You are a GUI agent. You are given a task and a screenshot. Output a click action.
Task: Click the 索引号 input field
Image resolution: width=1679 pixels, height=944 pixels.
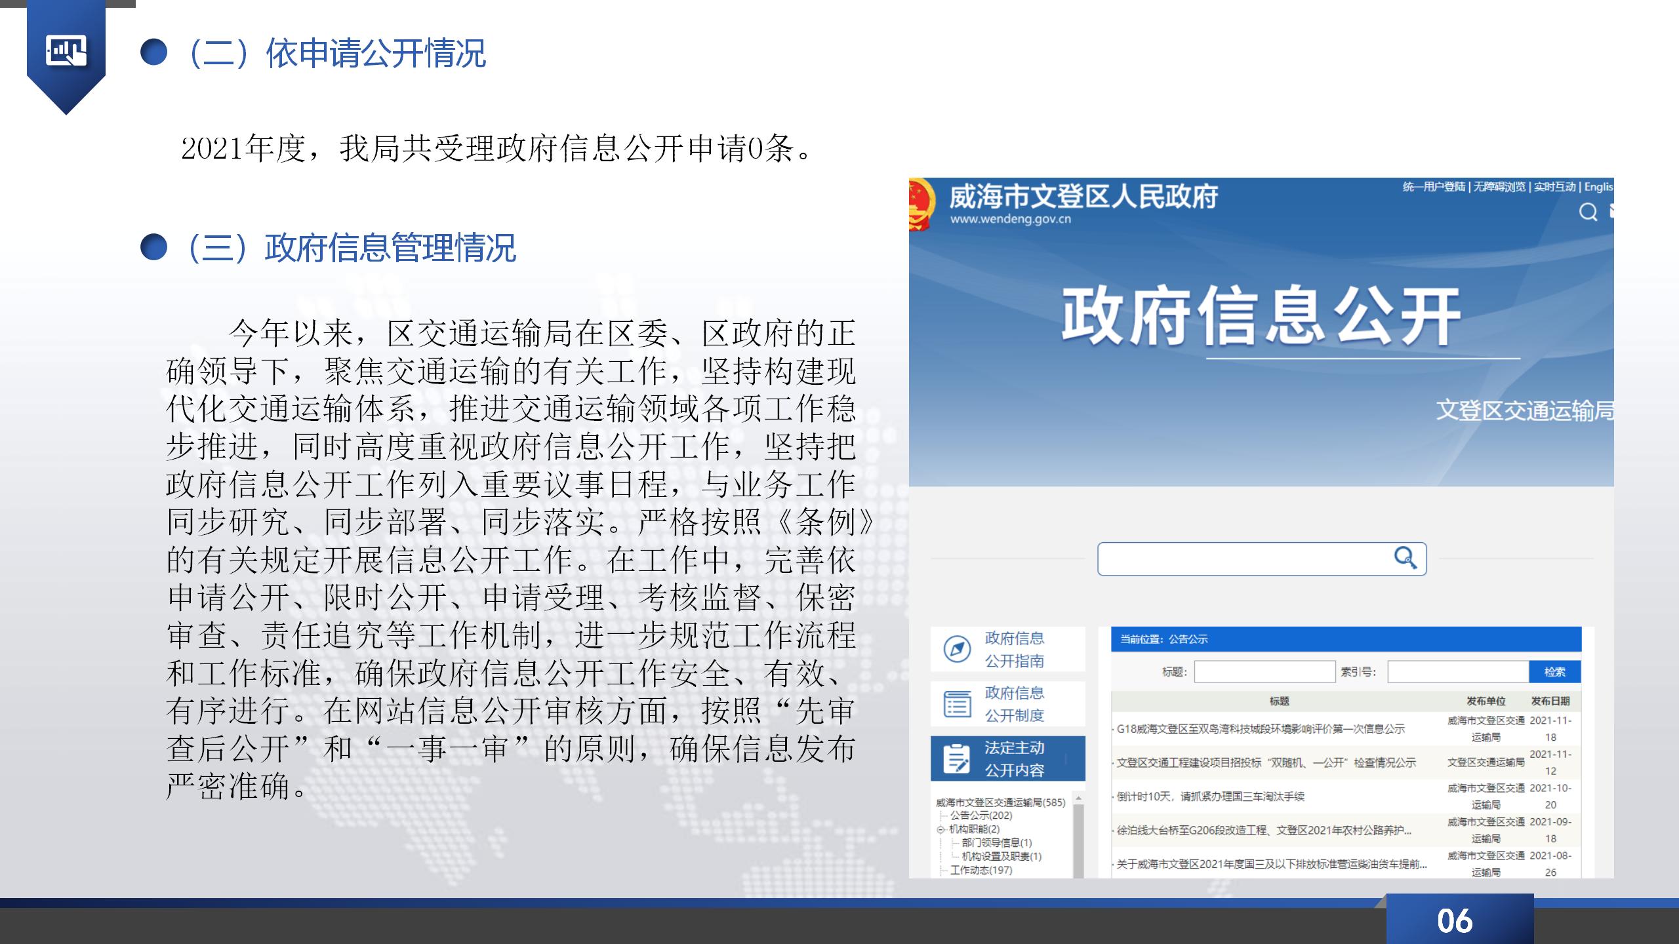1457,672
